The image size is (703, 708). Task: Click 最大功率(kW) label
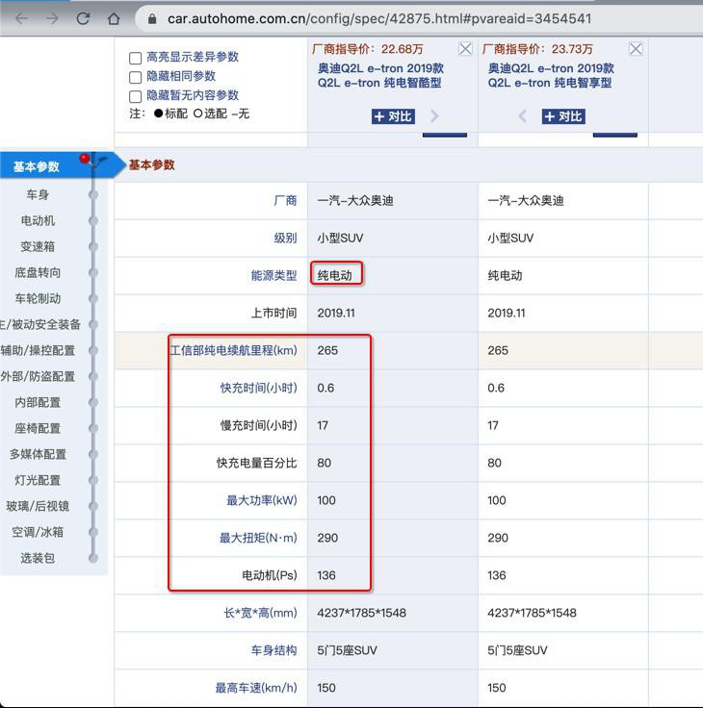point(262,500)
